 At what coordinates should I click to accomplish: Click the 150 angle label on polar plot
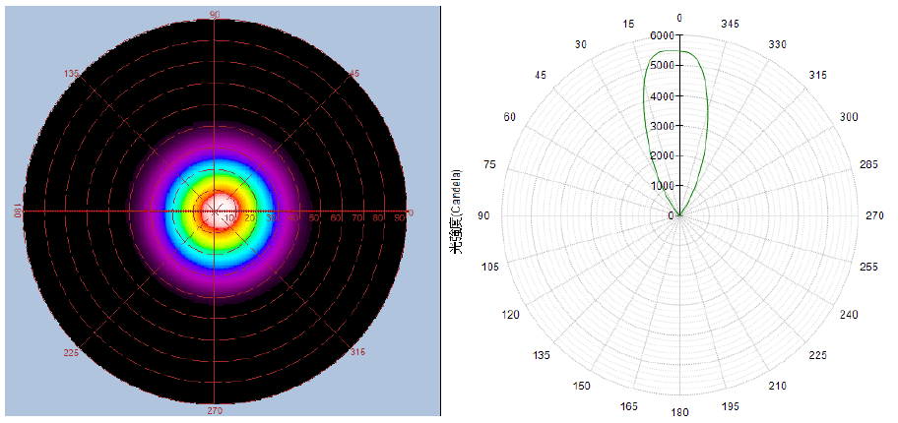[581, 386]
